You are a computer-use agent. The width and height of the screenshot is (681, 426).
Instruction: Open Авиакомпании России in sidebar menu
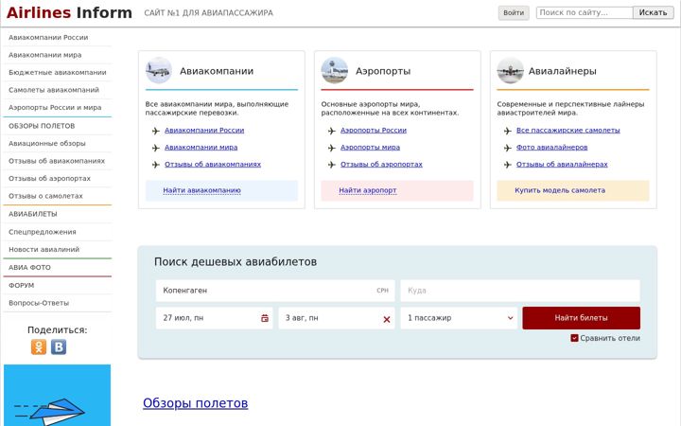[57, 37]
